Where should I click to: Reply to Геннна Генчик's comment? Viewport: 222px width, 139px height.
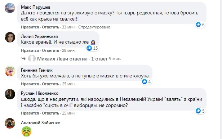50,84
